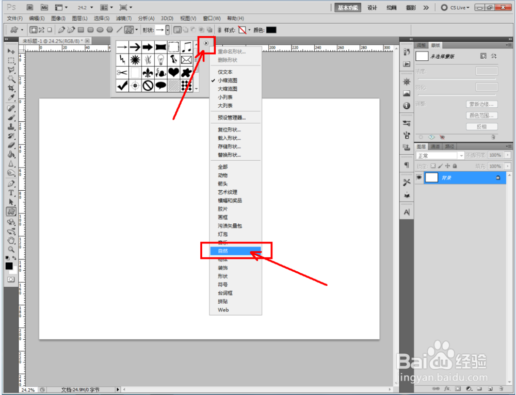Open tool preset picker dropdown
Screen dimensions: 516x395
[x=22, y=30]
